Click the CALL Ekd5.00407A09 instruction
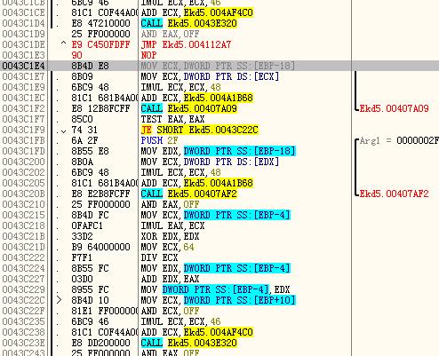439x356 pixels. [x=189, y=108]
